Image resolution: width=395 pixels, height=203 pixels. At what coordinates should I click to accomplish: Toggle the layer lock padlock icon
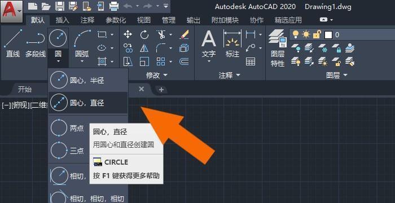317,34
